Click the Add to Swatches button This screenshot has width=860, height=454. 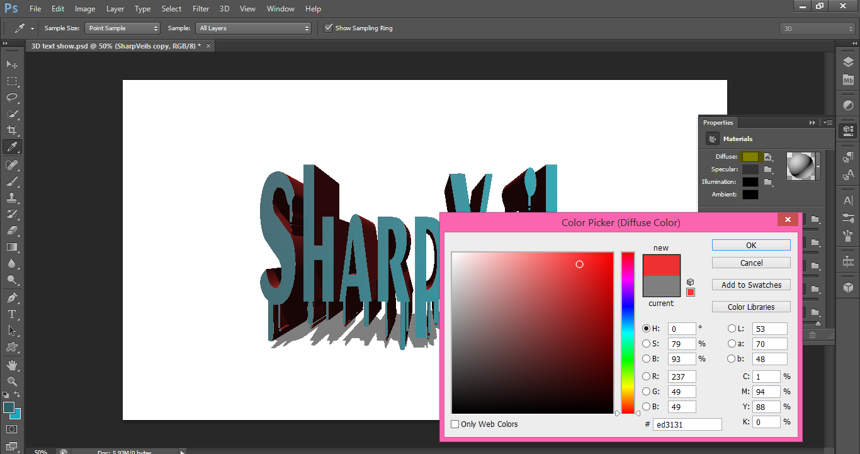(x=751, y=285)
